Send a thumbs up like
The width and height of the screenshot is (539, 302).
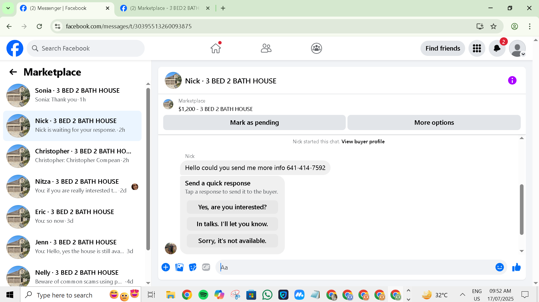click(517, 267)
